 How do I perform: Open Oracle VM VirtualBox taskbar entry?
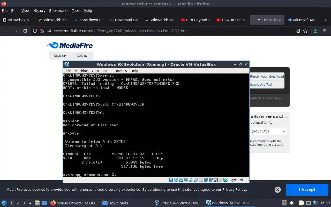point(178,203)
